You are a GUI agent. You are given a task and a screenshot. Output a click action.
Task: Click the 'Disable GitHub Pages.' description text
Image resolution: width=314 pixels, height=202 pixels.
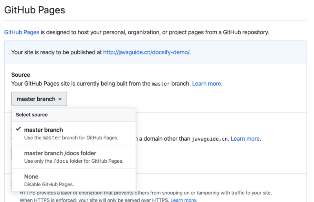[49, 184]
